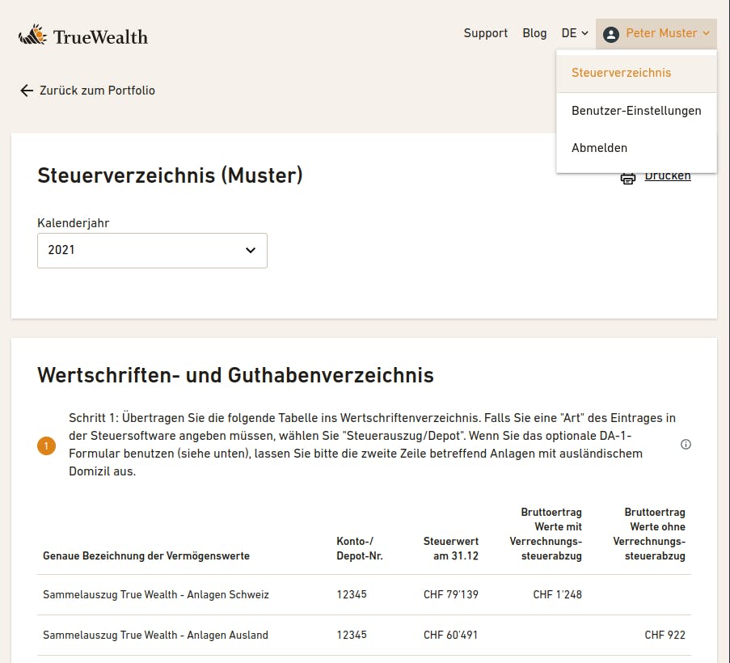This screenshot has width=730, height=663.
Task: Click the Anlagen Schweiz row label
Action: pyautogui.click(x=156, y=594)
